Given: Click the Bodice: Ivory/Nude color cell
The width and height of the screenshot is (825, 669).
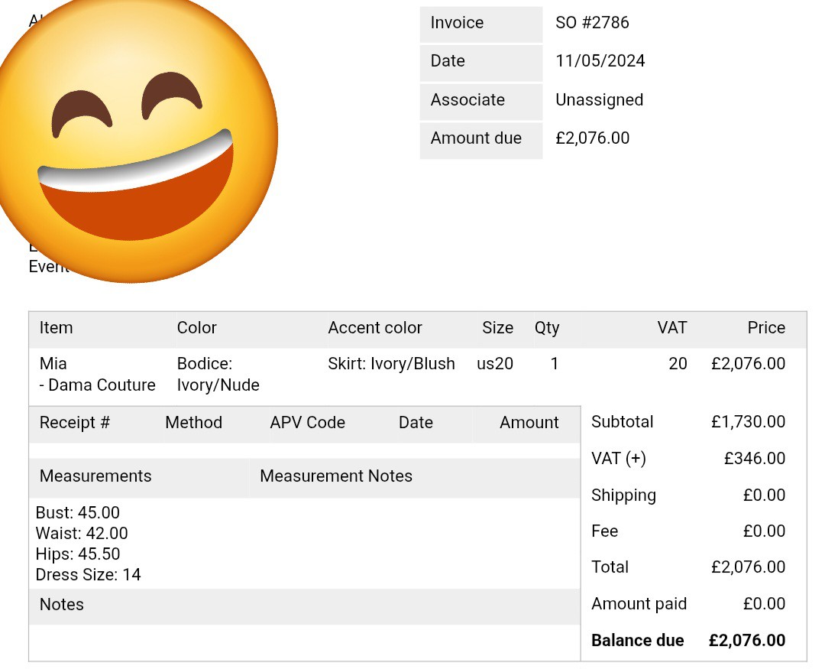Looking at the screenshot, I should (x=218, y=374).
